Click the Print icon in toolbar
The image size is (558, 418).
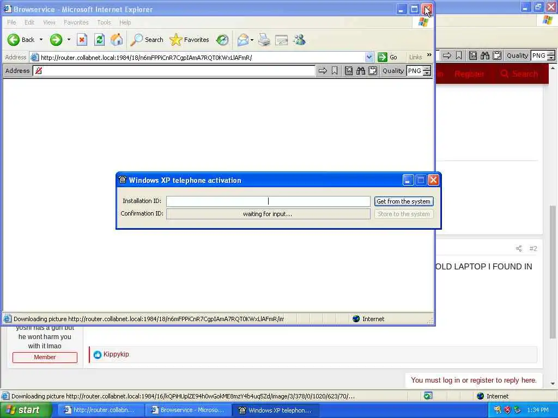pos(264,40)
